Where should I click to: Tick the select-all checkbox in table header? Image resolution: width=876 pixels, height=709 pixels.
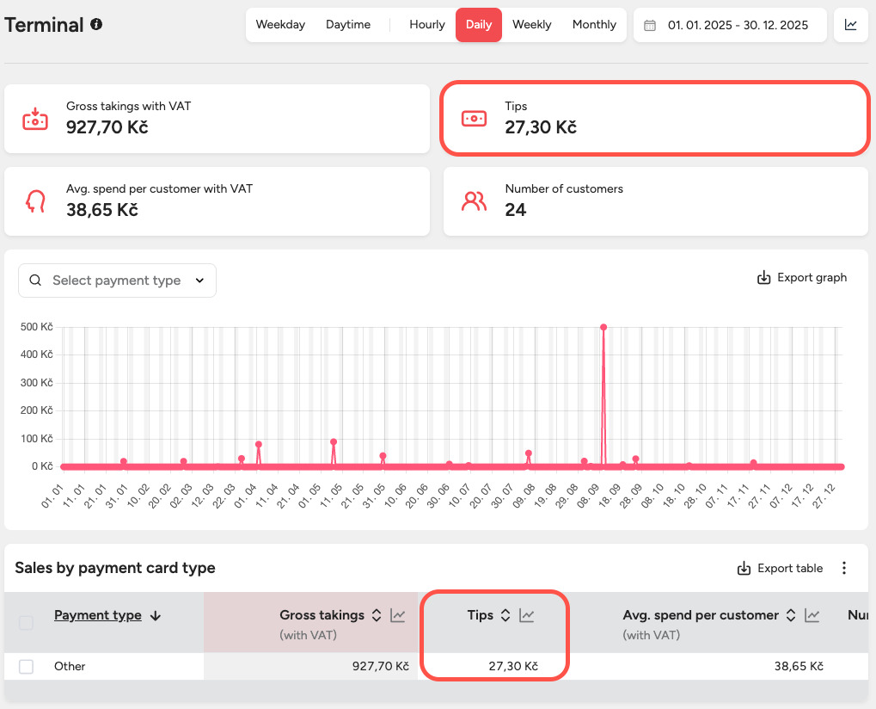pos(27,623)
